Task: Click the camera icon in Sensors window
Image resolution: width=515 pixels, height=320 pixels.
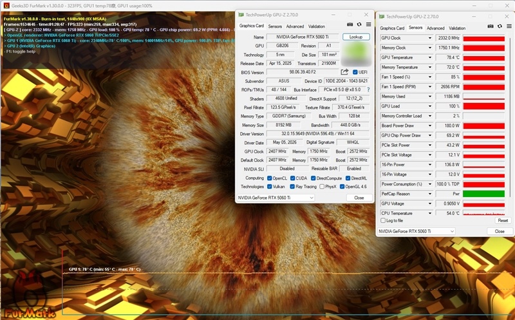Action: (x=491, y=26)
